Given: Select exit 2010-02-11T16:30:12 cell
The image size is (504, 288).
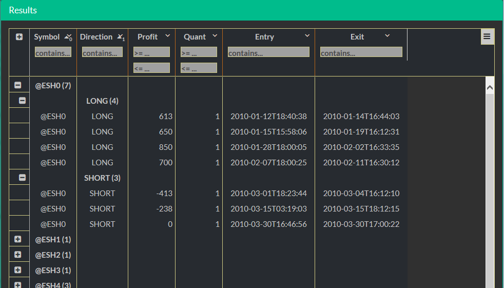Looking at the screenshot, I should [361, 163].
